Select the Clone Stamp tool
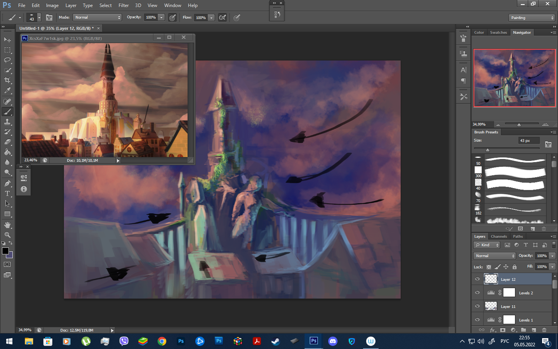558x349 pixels. pyautogui.click(x=7, y=122)
